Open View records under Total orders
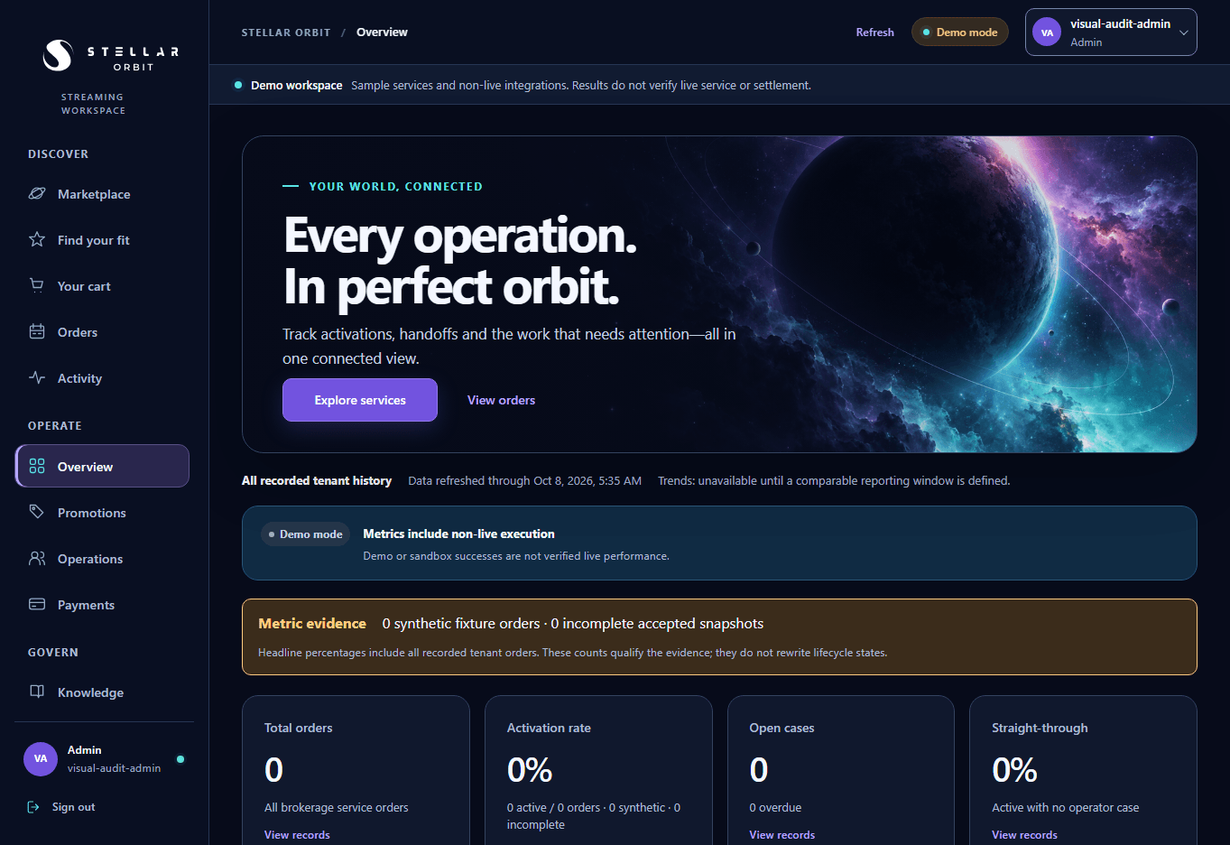The height and width of the screenshot is (845, 1230). pos(297,835)
